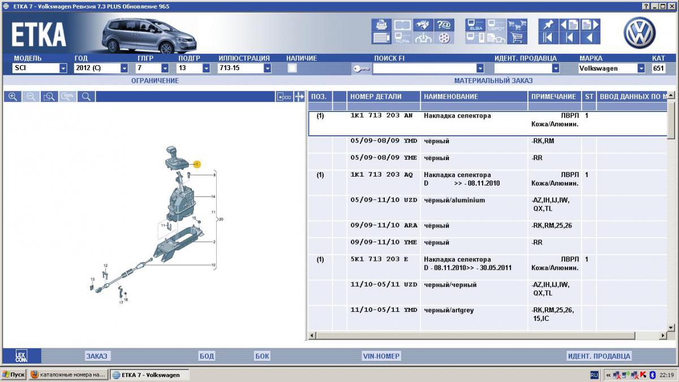The image size is (679, 382).
Task: Open the ?@ help icon
Action: (444, 25)
